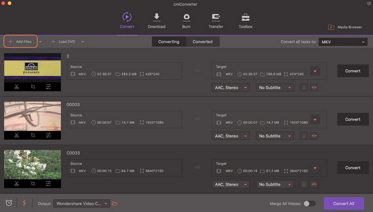The image size is (373, 212).
Task: Click the scissors trim icon under video 2
Action: [17, 87]
